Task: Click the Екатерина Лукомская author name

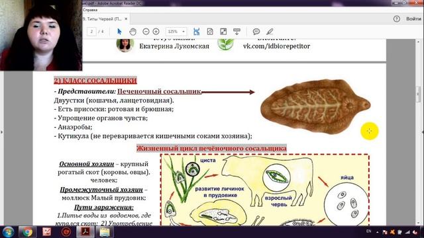Action: click(174, 46)
